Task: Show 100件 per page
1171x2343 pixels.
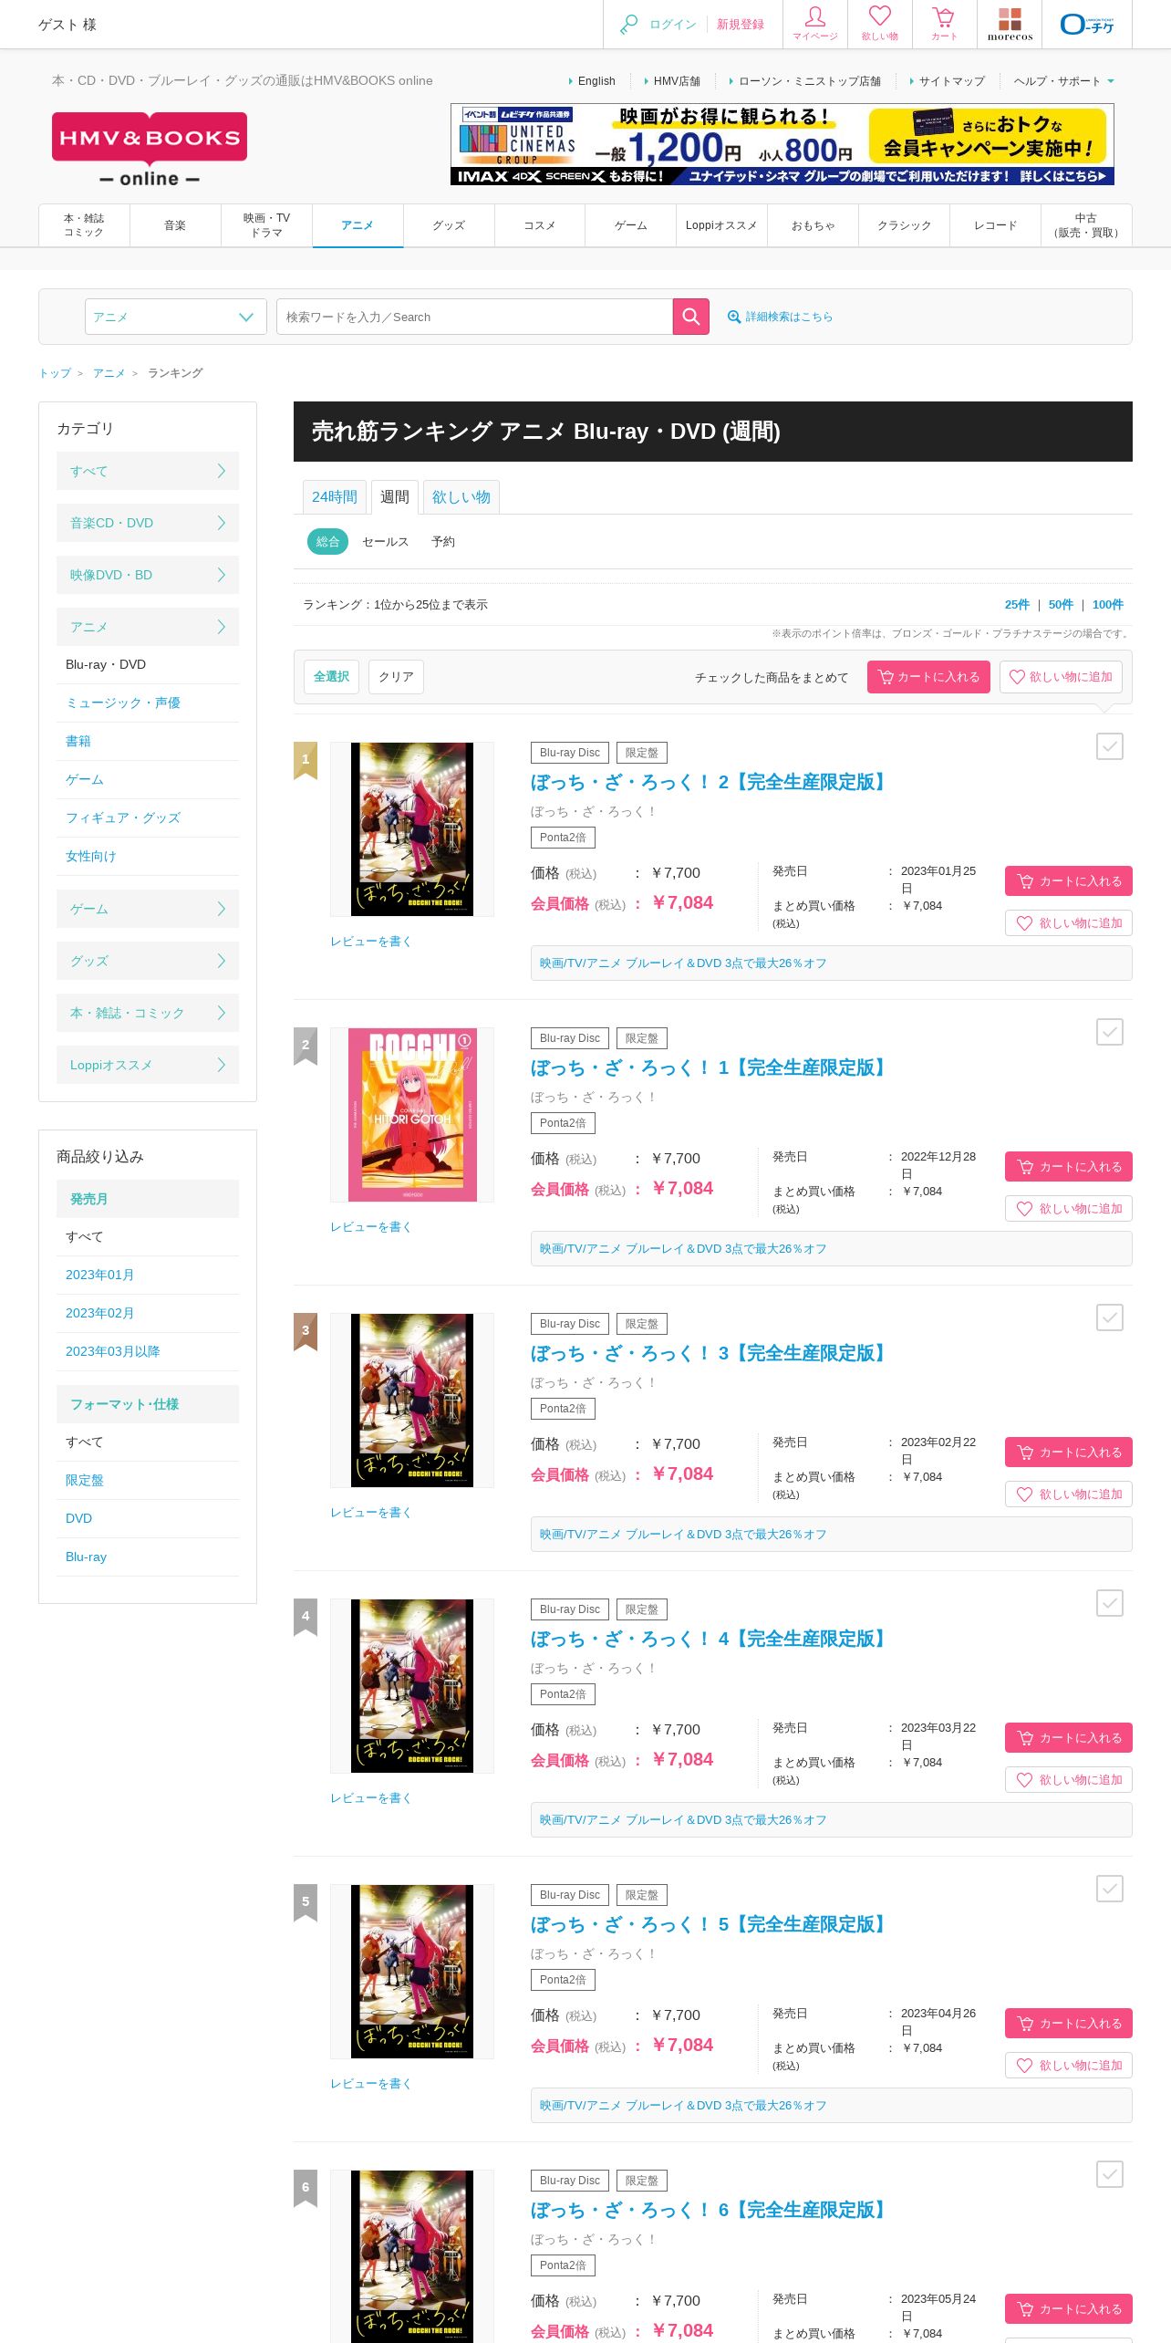Action: [x=1108, y=605]
